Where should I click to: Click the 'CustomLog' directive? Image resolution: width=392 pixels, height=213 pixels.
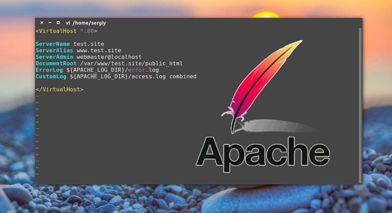(51, 76)
